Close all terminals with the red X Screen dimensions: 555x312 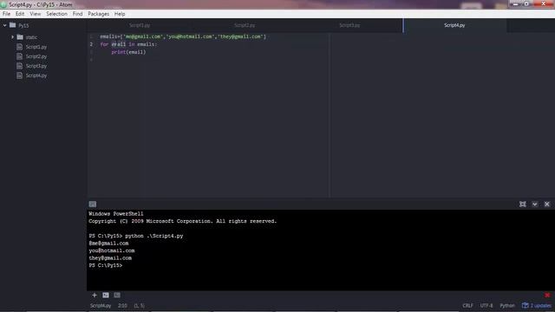(547, 295)
